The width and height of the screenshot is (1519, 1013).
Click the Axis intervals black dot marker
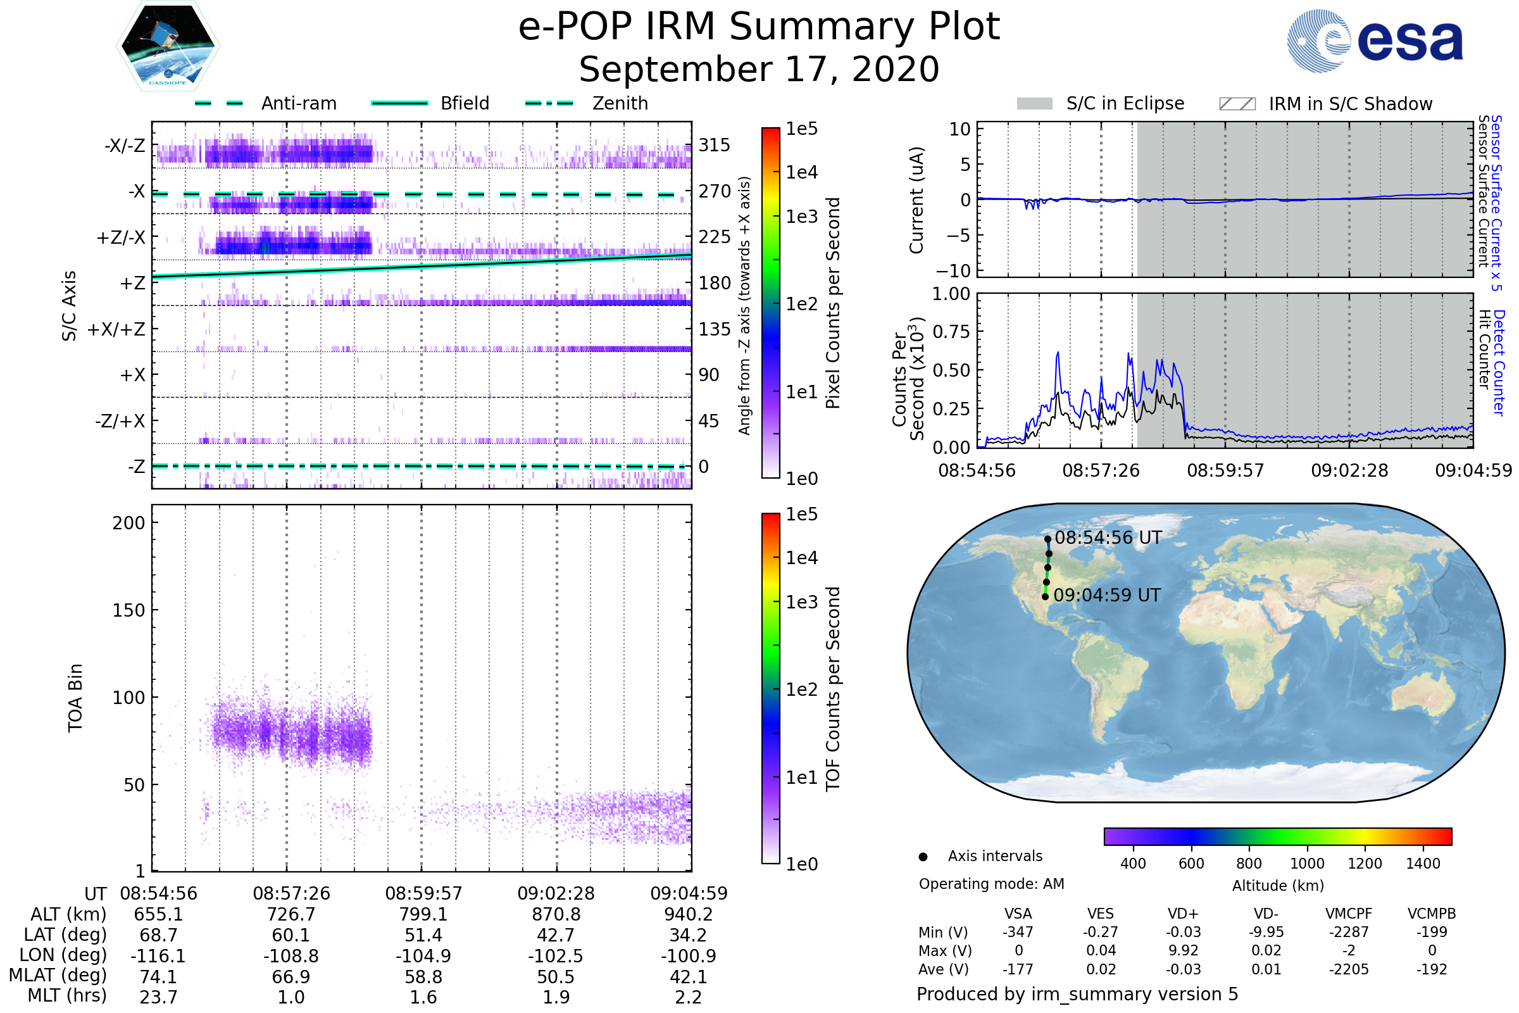click(x=923, y=857)
